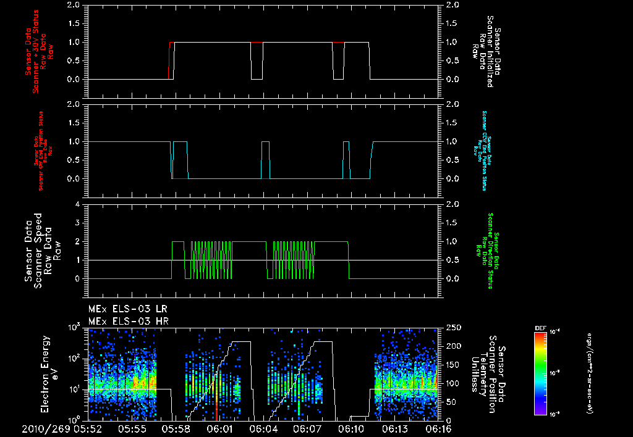Click the 2.0 tick on Scanner Direction Status axis

452,204
